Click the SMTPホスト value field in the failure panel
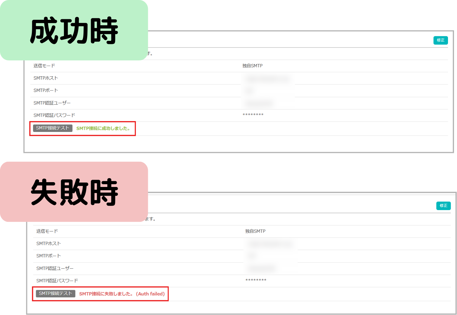Viewport: 457px width, 315px height. pyautogui.click(x=269, y=243)
